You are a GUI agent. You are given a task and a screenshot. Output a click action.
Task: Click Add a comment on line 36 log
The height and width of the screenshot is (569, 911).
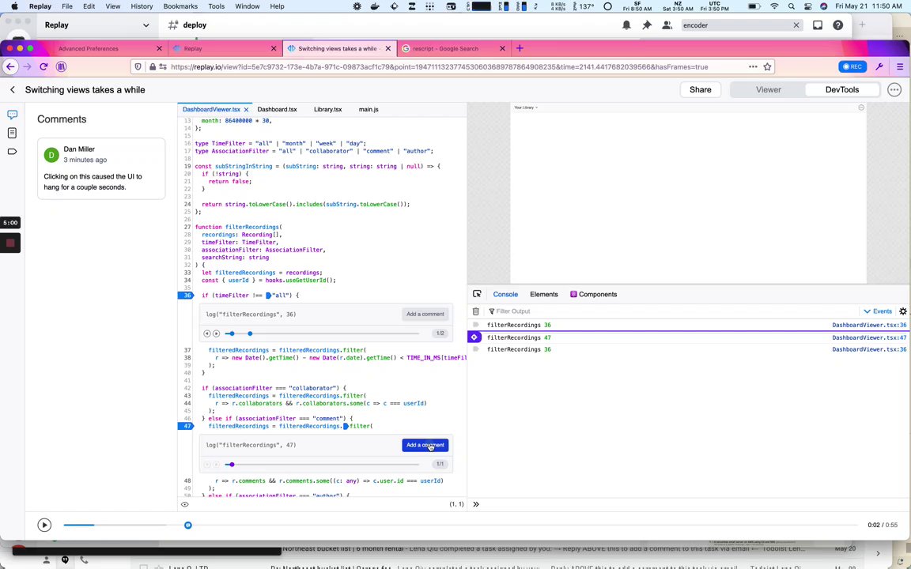425,314
